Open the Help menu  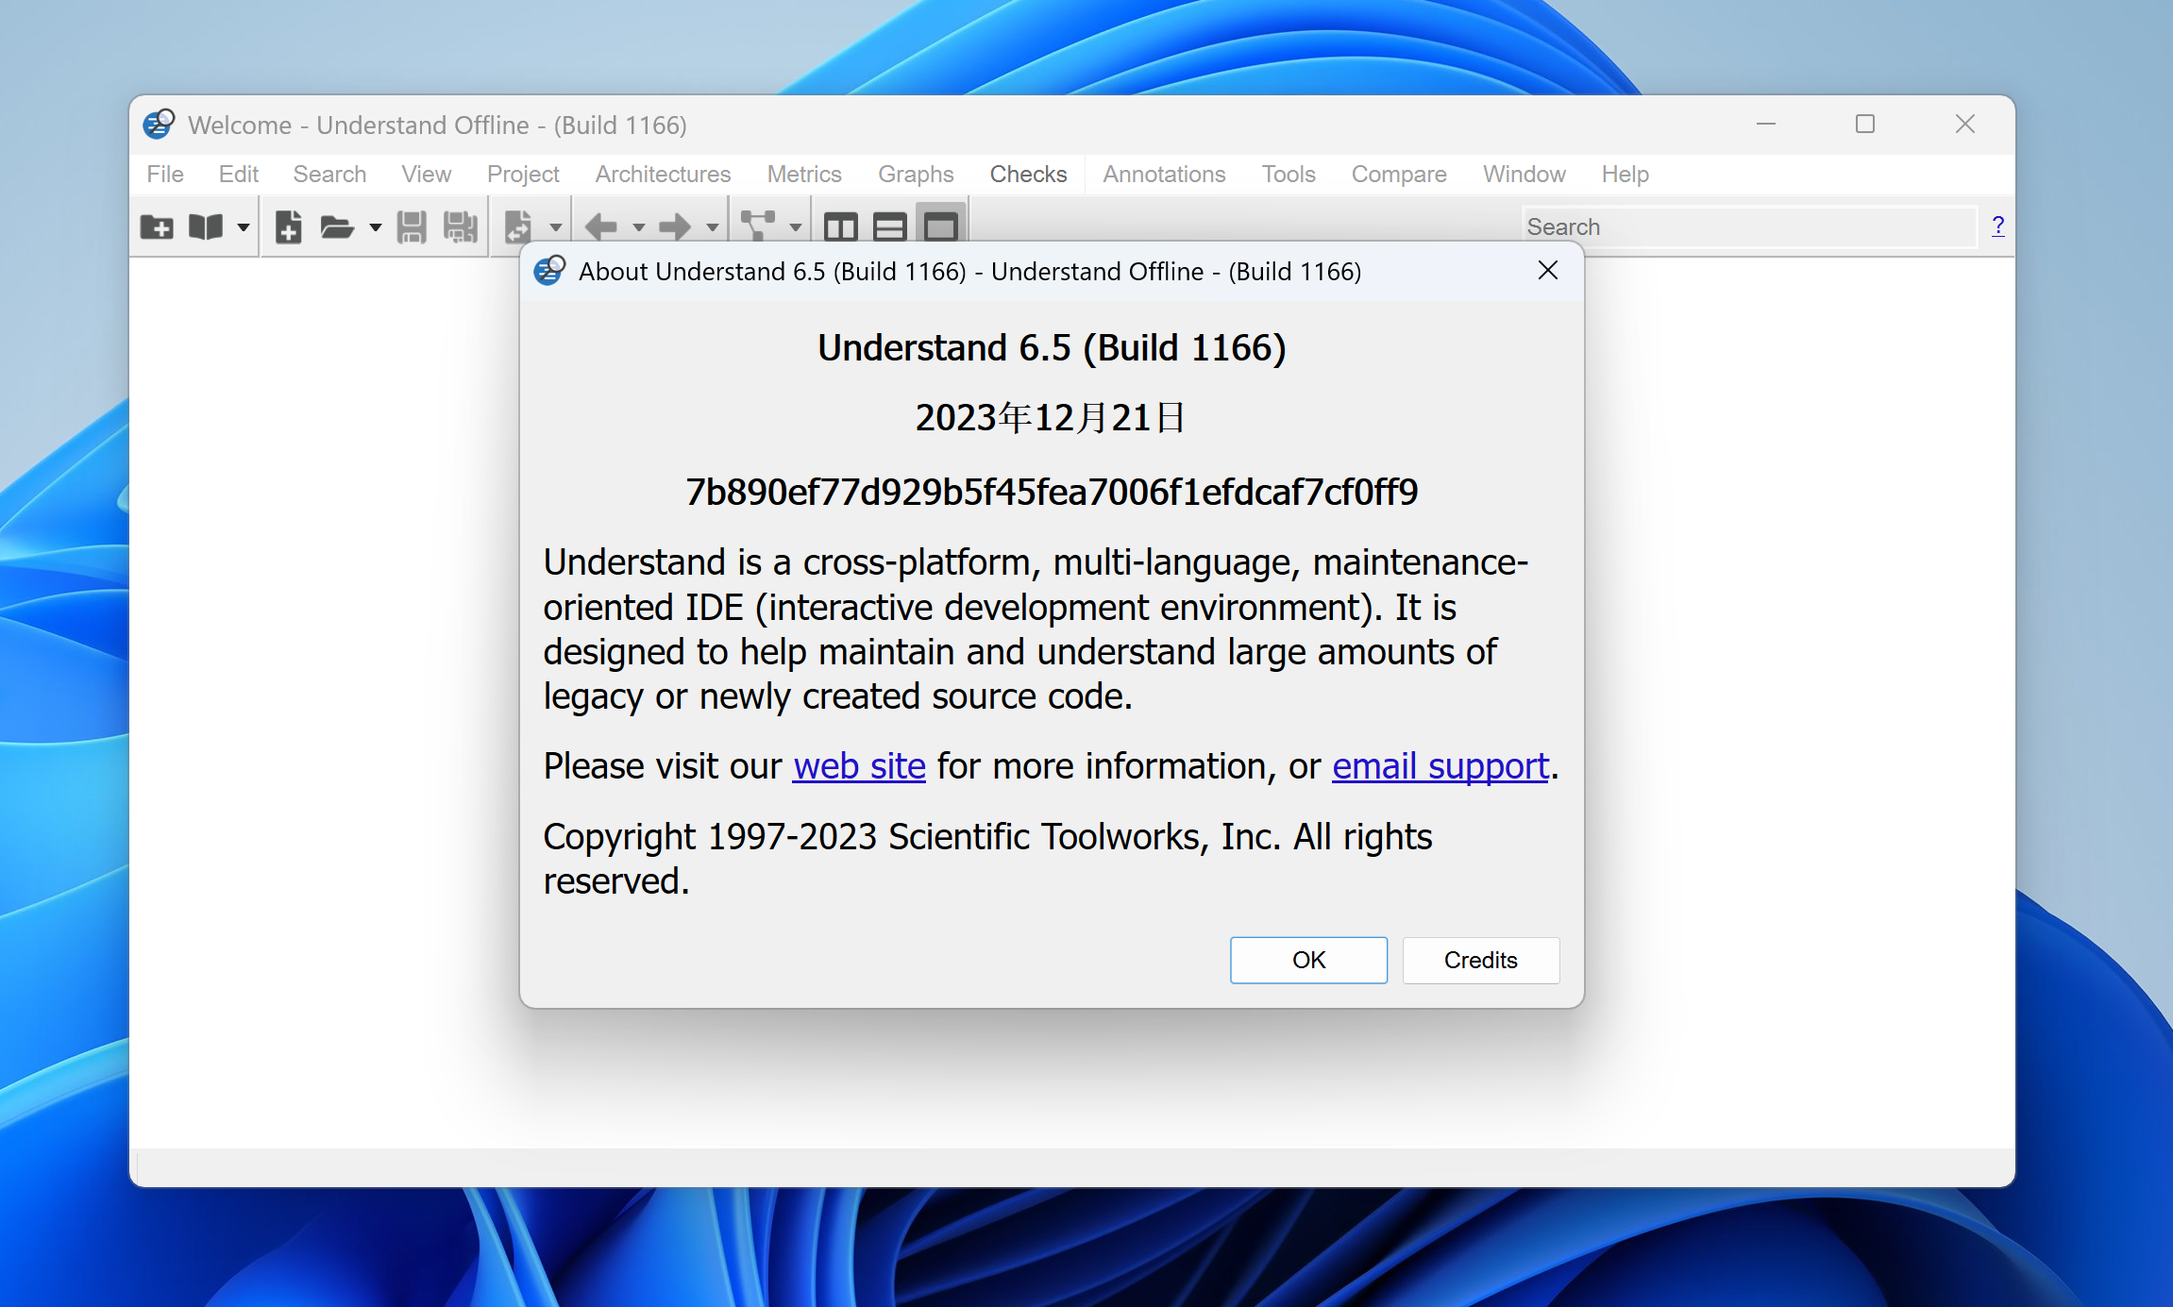tap(1625, 174)
